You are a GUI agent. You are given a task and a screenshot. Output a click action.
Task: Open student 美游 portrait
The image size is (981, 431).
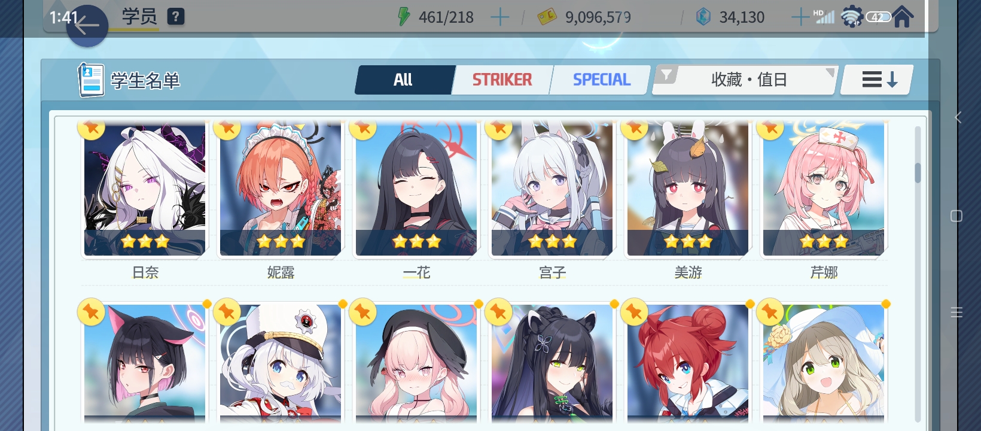coord(688,189)
